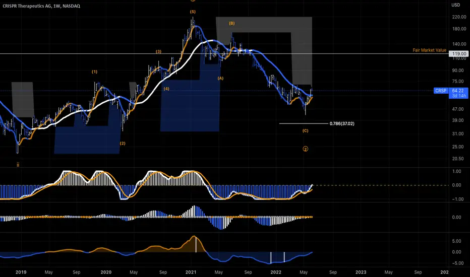The height and width of the screenshot is (277, 470).
Task: Click the USD currency label
Action: click(455, 5)
